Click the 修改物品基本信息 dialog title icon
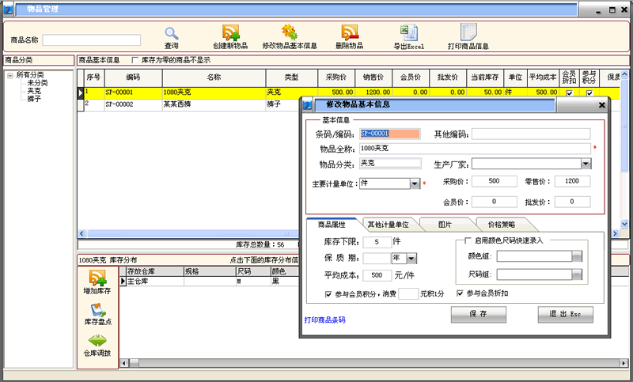The image size is (633, 382). (x=308, y=105)
